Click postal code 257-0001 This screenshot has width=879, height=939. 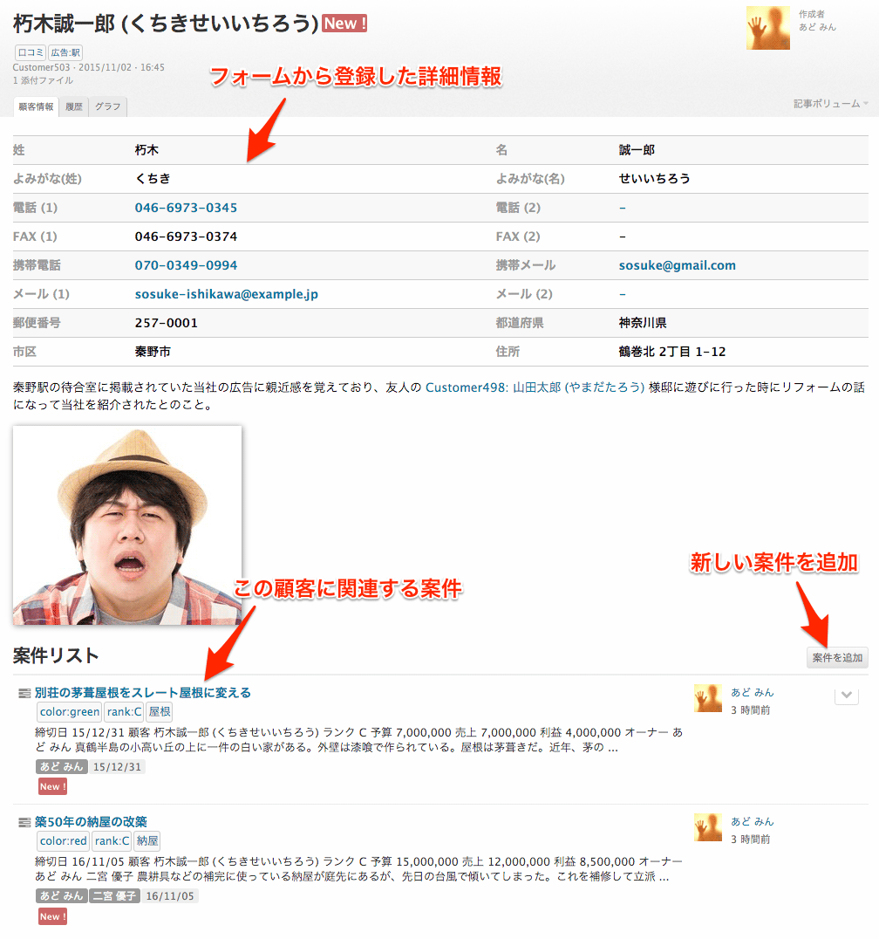point(166,323)
